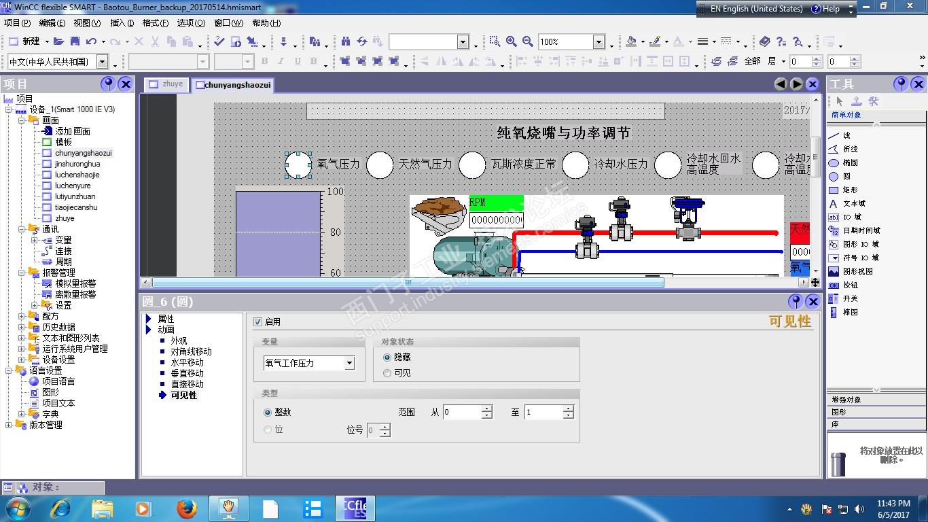Click the paint bucket fill color icon

631,41
